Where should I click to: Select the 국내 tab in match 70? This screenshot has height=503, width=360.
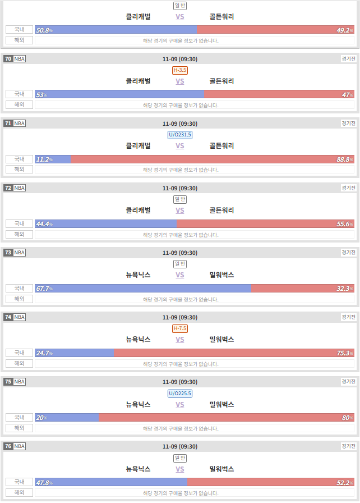pyautogui.click(x=19, y=94)
